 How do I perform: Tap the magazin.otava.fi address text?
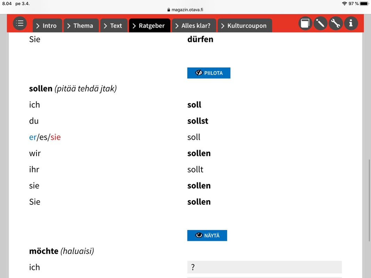tap(187, 10)
